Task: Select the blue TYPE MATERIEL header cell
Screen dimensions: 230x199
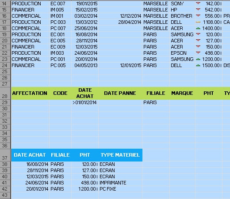Action: point(120,155)
